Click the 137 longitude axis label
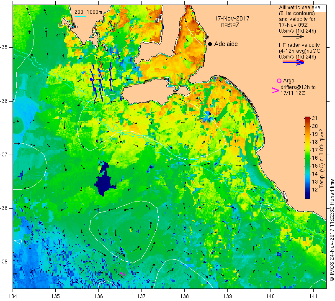Screen dimensions: 335x301 click(142, 296)
